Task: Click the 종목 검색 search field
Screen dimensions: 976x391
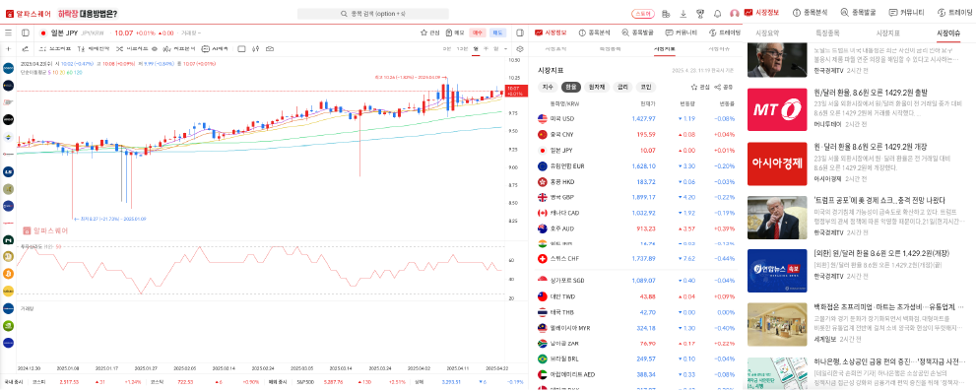Action: [x=373, y=14]
